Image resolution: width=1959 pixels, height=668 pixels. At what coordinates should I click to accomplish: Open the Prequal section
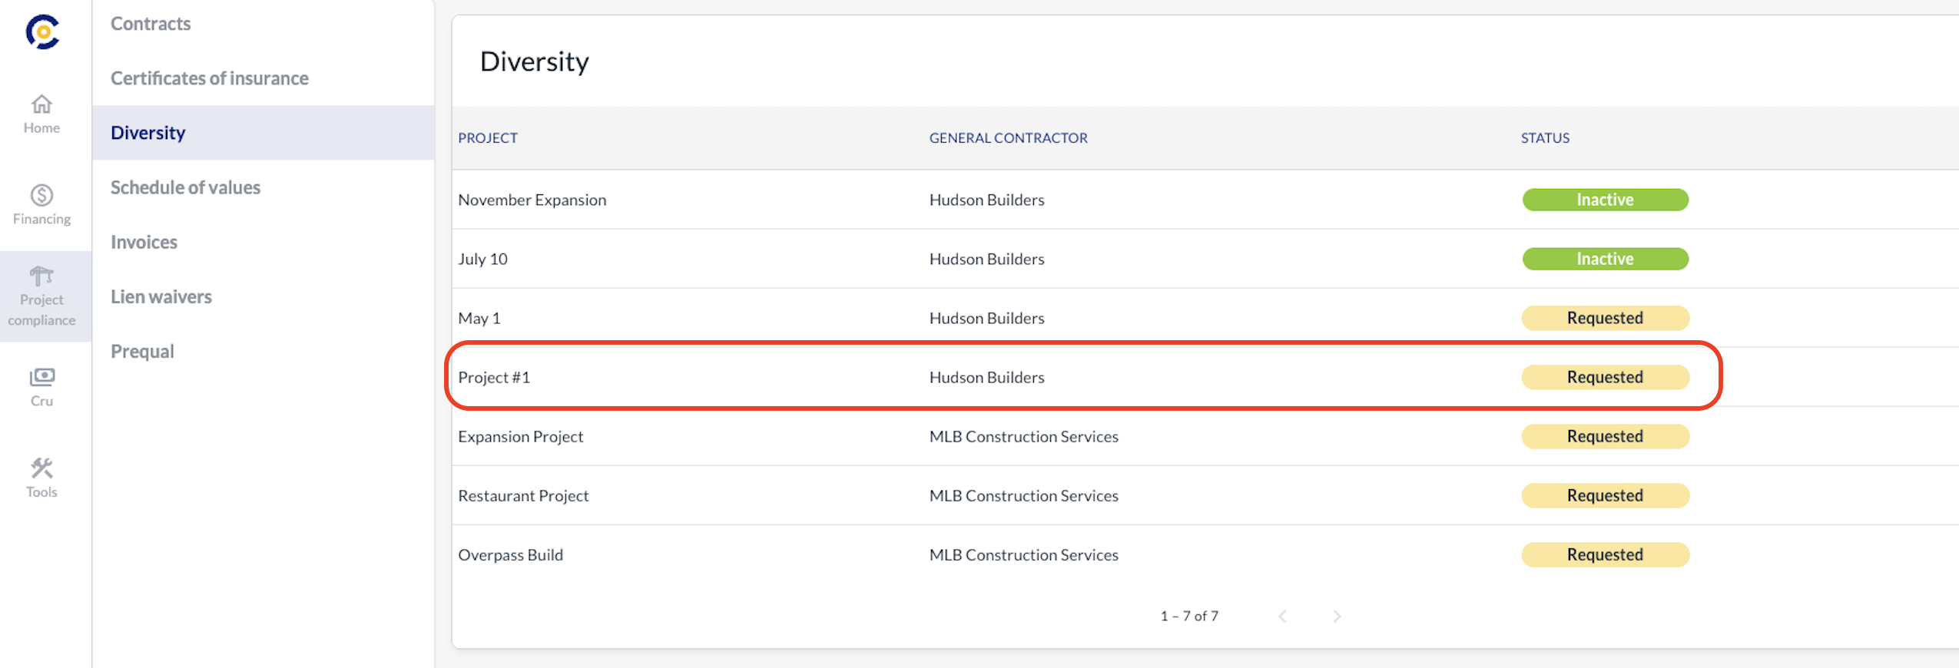click(142, 351)
